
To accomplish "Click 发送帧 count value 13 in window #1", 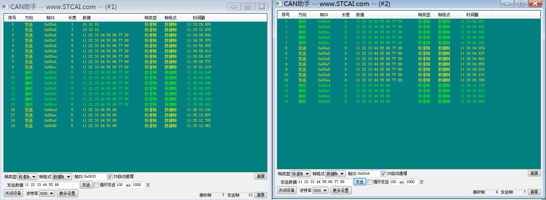I will click(x=247, y=195).
